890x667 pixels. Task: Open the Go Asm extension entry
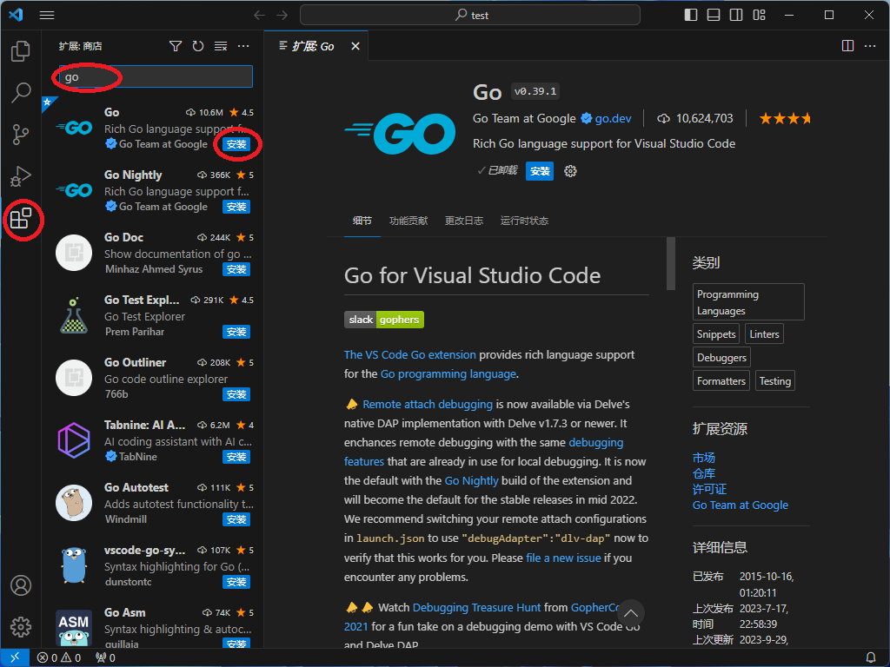[153, 627]
